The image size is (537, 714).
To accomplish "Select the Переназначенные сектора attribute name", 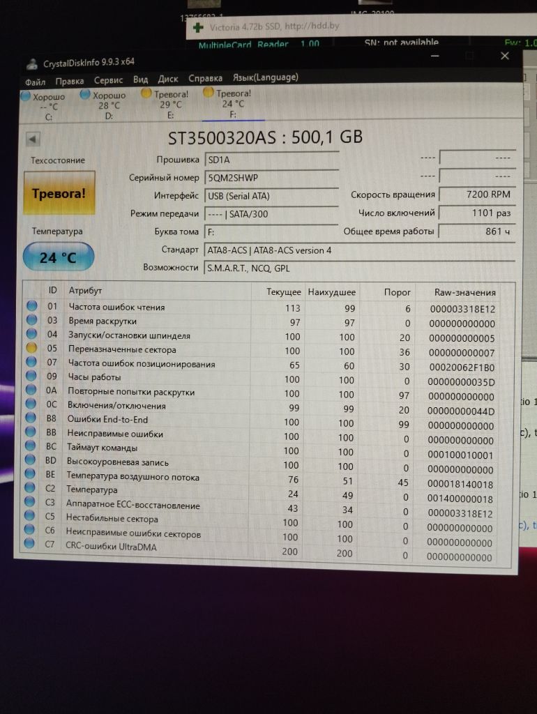I will [122, 350].
